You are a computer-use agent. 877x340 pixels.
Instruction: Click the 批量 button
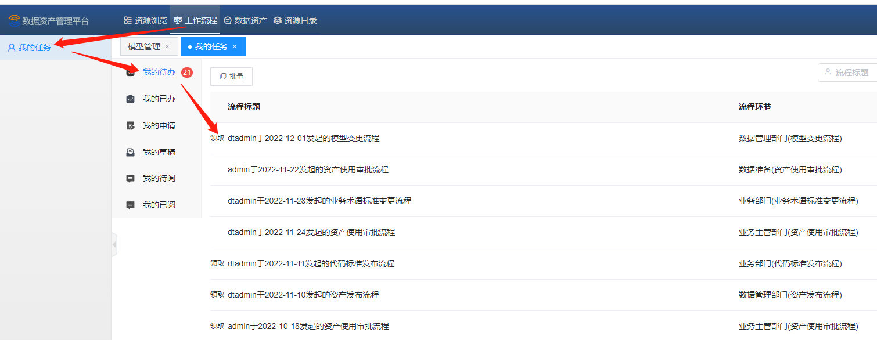pyautogui.click(x=231, y=77)
